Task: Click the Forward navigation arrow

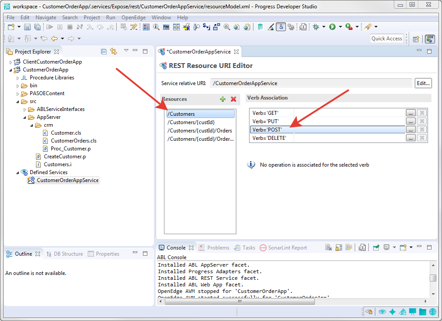Action: 71,38
